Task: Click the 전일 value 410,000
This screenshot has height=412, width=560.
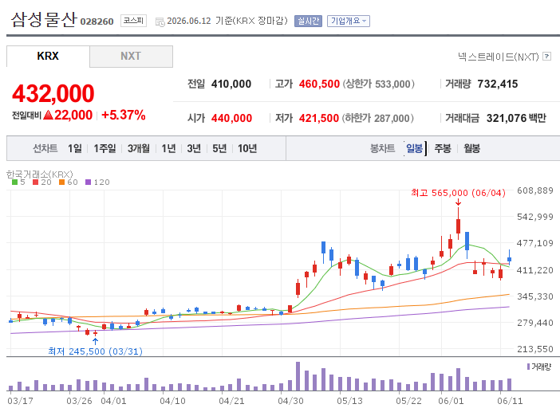Action: 231,84
